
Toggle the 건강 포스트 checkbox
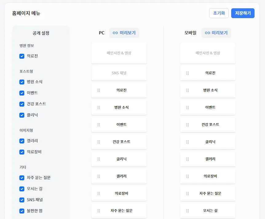[x=22, y=104]
